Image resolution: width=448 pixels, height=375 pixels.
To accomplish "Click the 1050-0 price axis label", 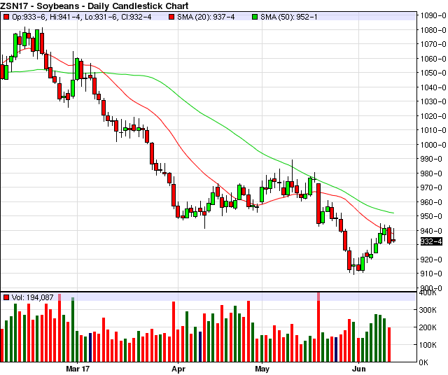I will tap(433, 73).
